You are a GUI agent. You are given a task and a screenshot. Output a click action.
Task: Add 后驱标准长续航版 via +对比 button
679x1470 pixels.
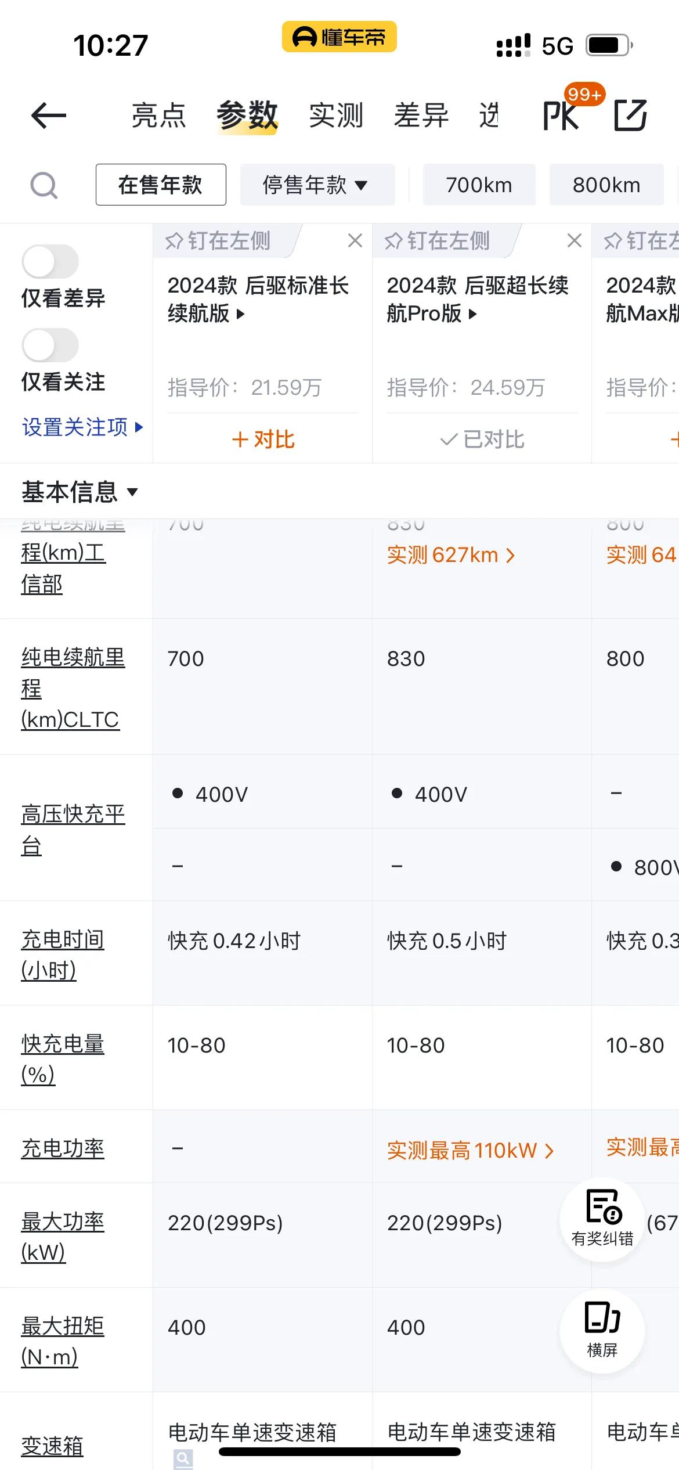263,439
